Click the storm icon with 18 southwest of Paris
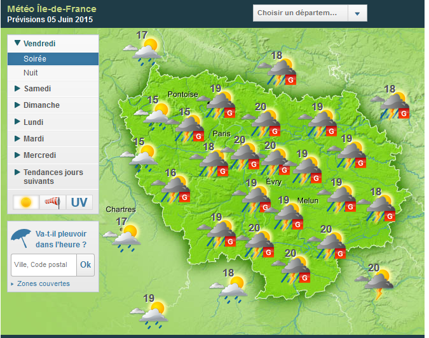The height and width of the screenshot is (338, 429). click(209, 163)
